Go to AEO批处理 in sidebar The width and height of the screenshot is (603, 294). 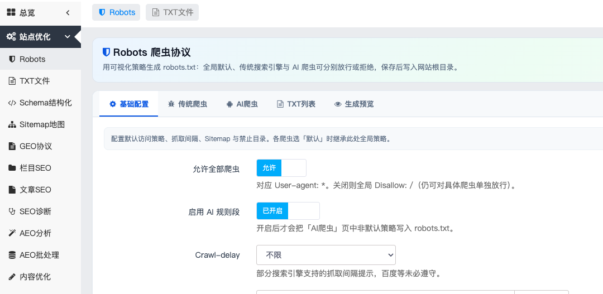40,255
